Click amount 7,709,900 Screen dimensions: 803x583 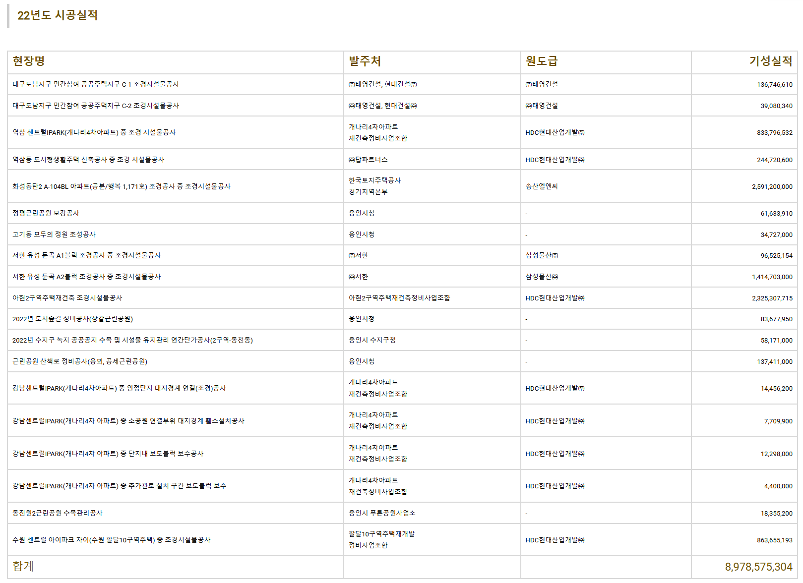(778, 421)
